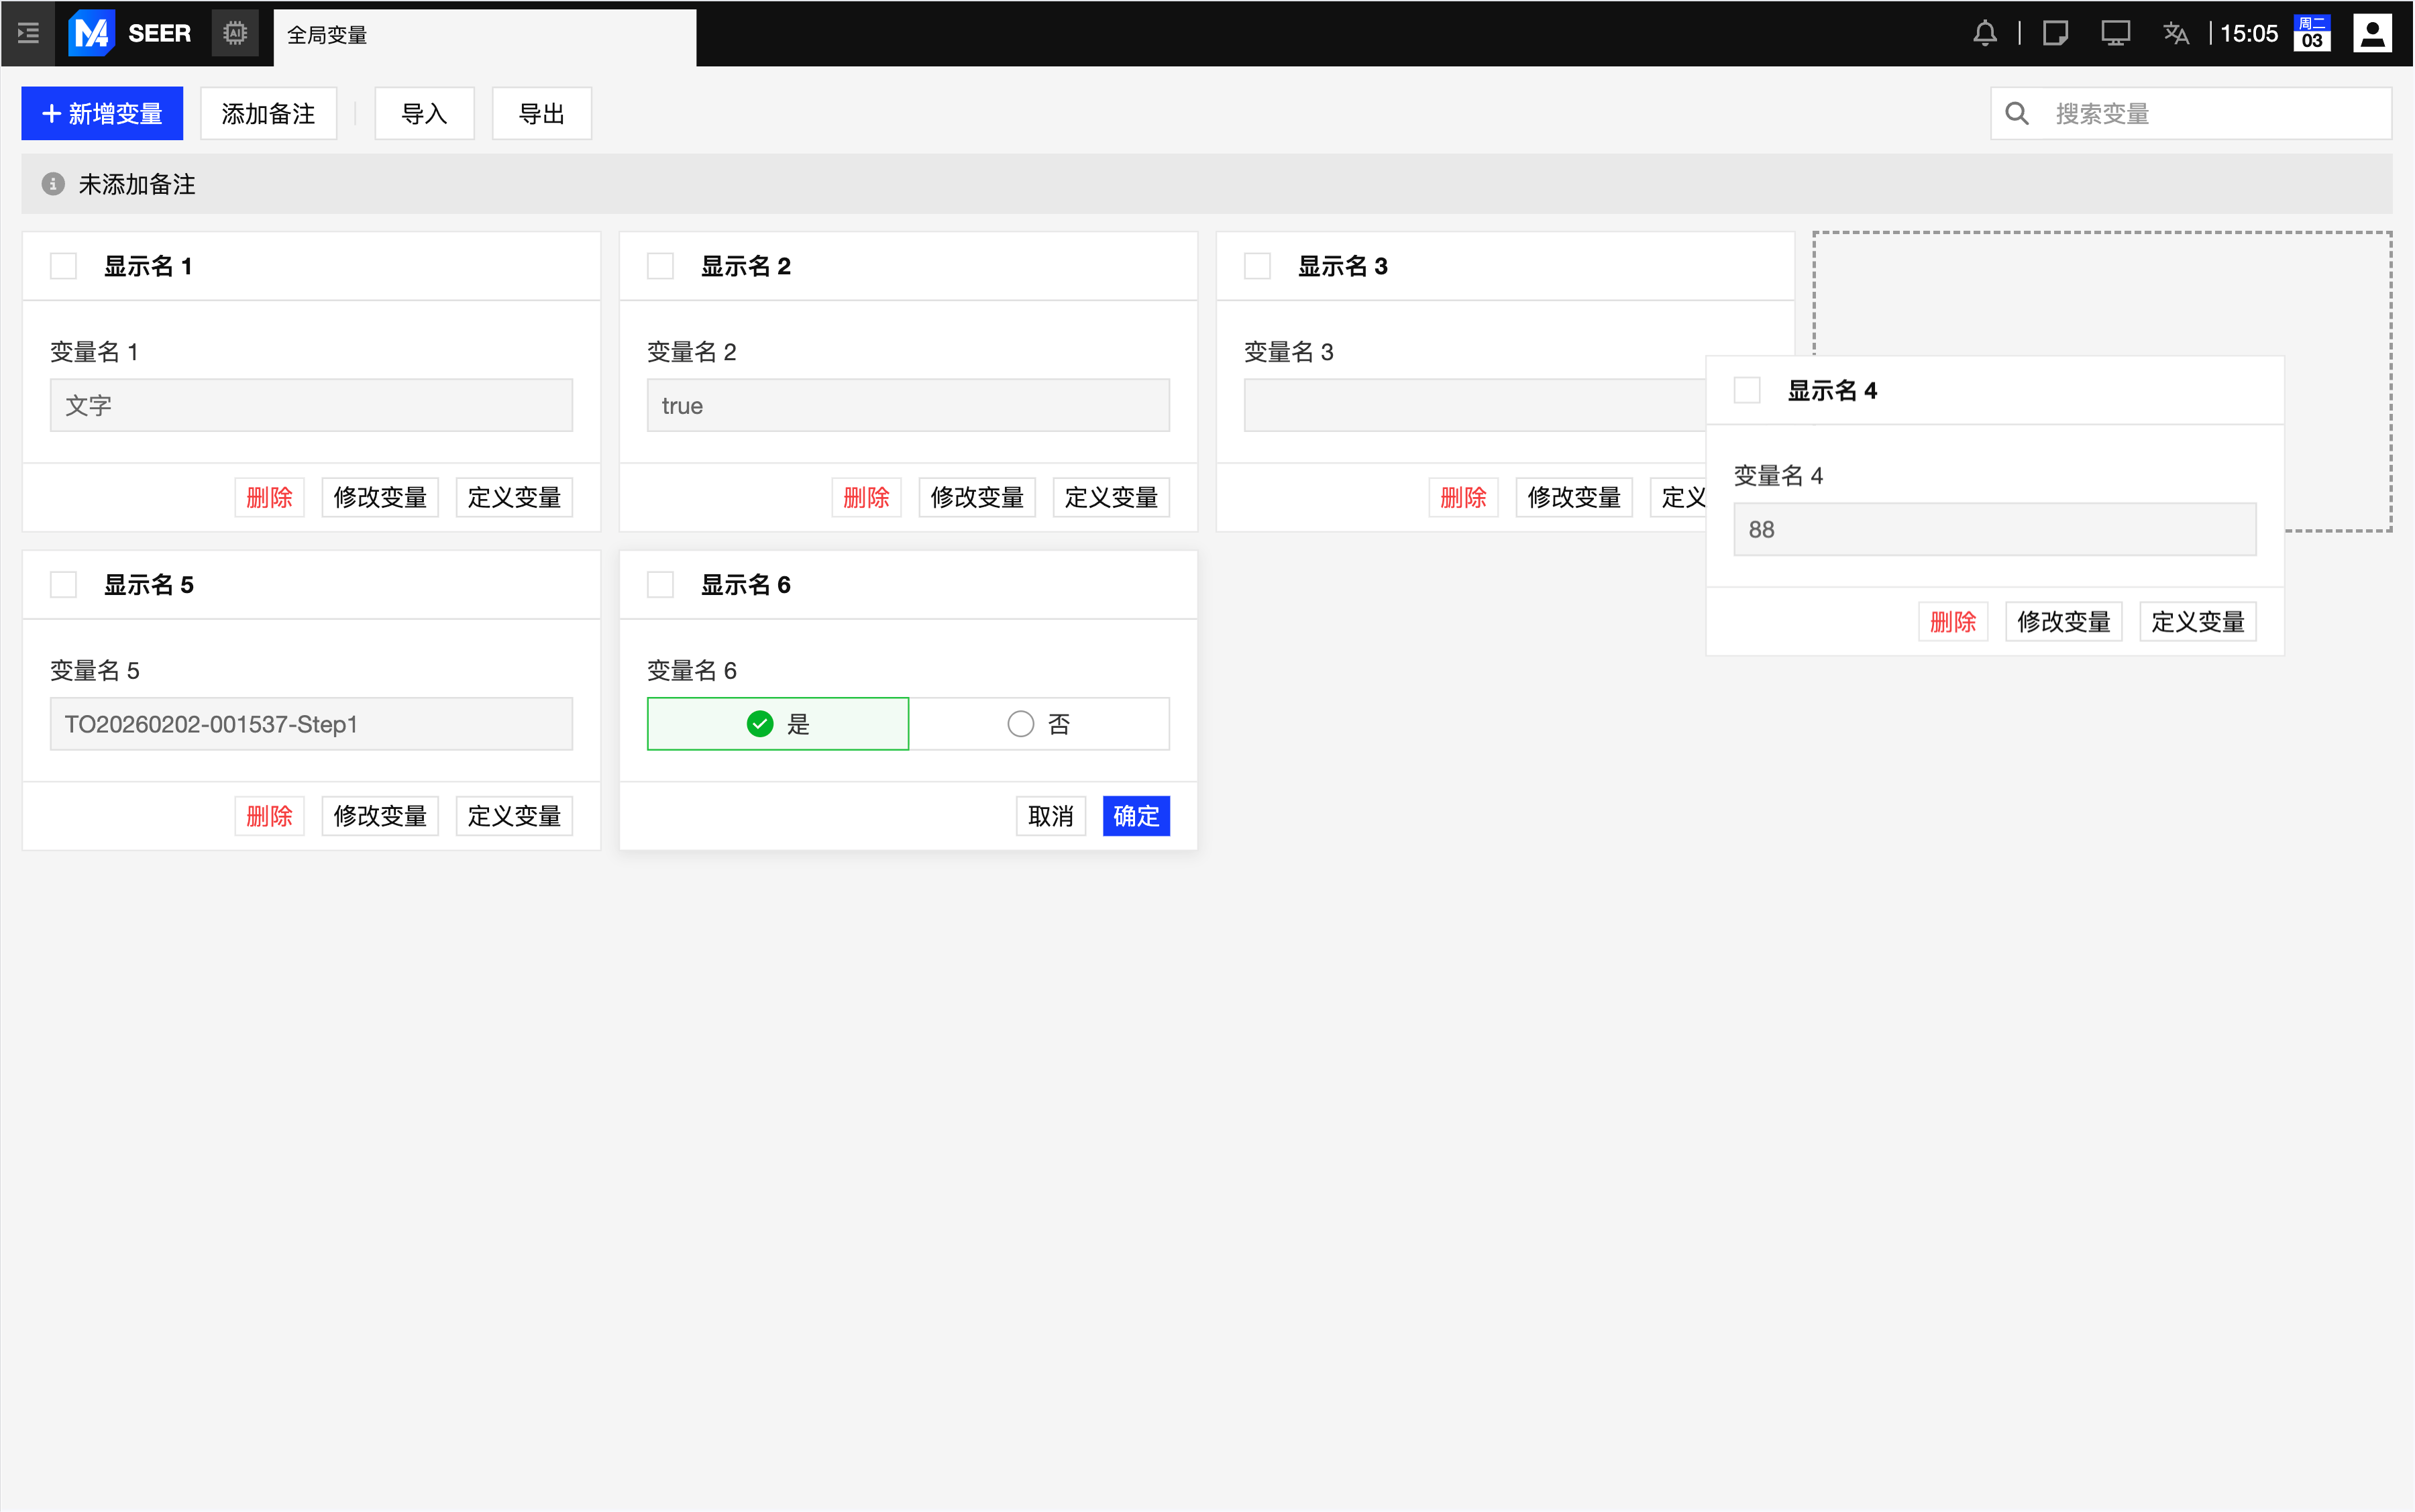Click the calendar date icon

click(x=2312, y=33)
